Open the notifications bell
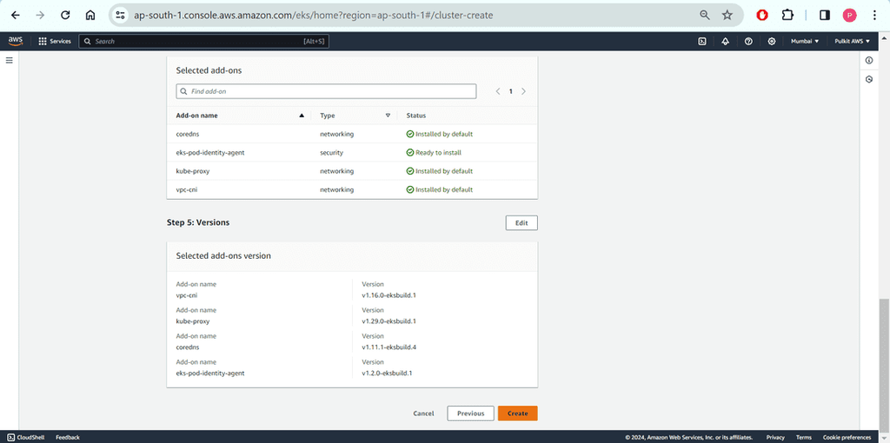Viewport: 890px width, 443px height. (726, 42)
